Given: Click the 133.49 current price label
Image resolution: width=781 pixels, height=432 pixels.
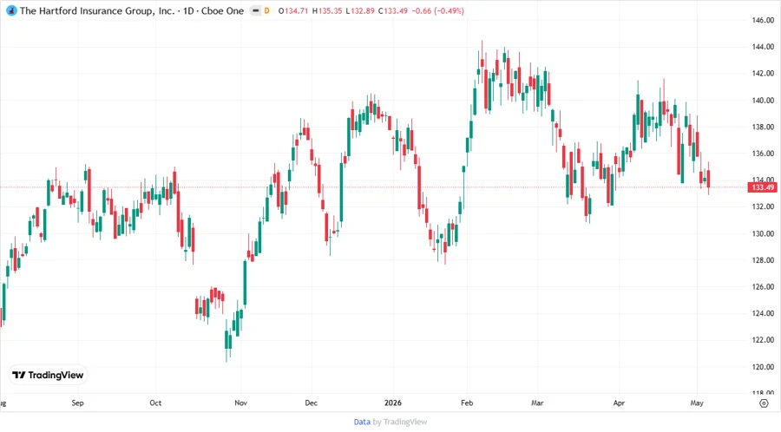Looking at the screenshot, I should [763, 187].
